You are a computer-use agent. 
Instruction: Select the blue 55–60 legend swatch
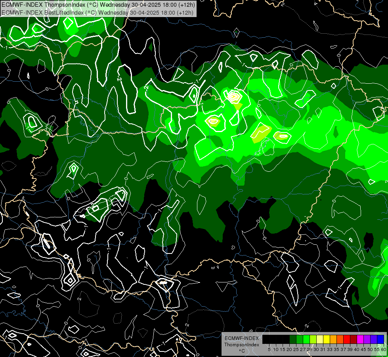pos(380,339)
